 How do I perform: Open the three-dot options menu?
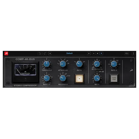coord(133,53)
